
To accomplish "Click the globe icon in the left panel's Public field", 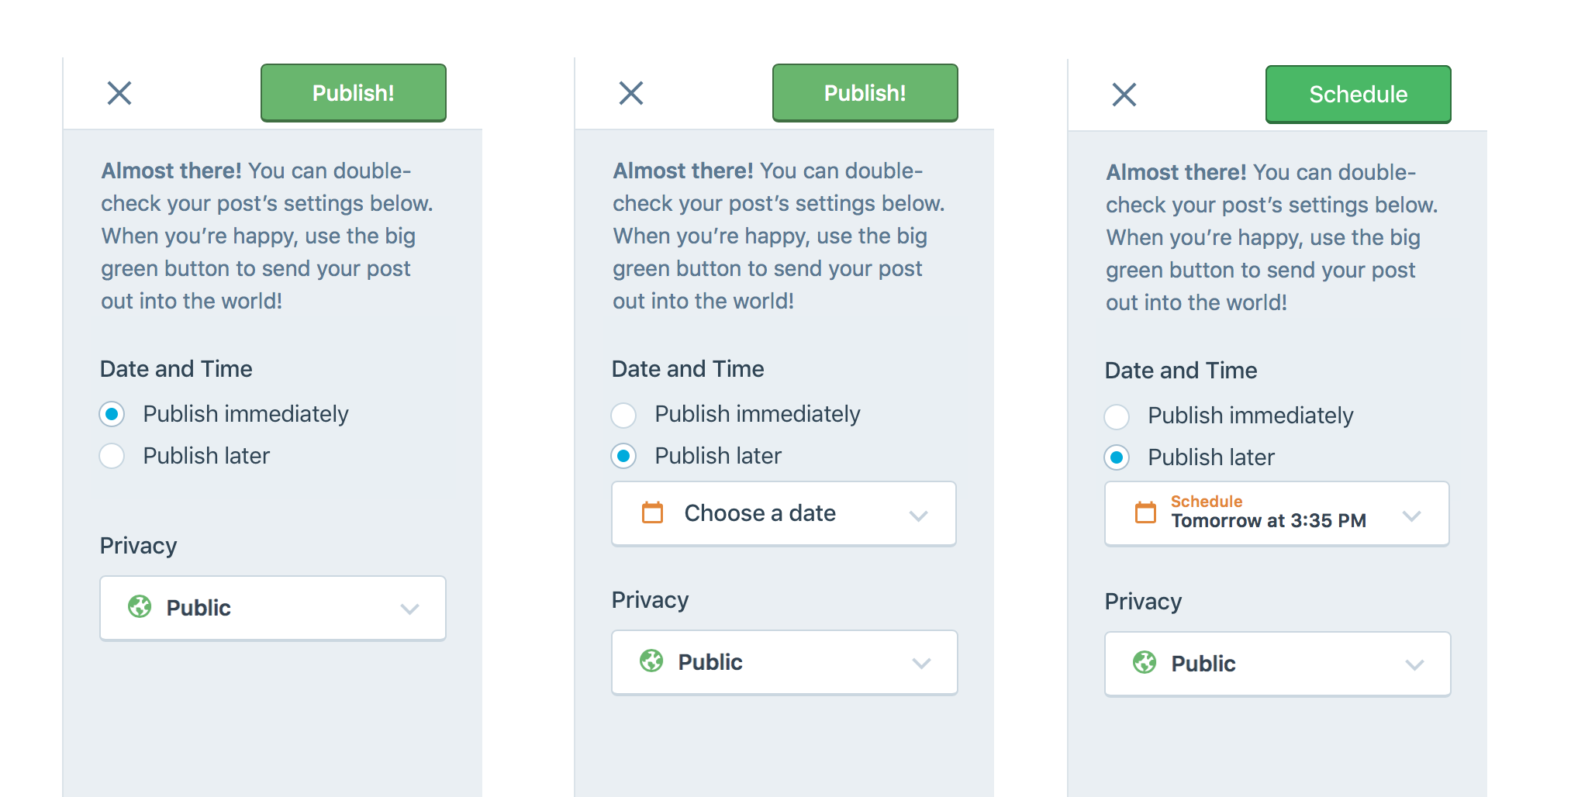I will point(140,606).
